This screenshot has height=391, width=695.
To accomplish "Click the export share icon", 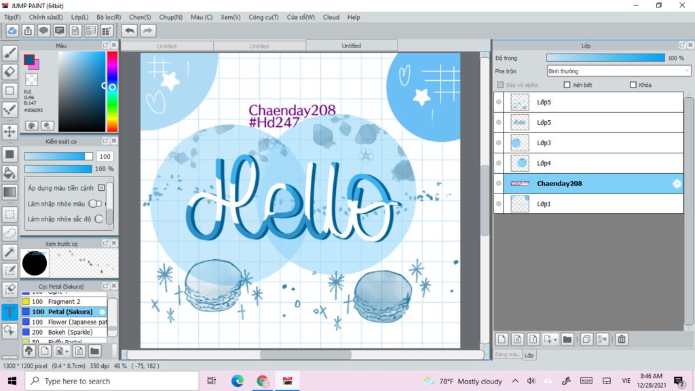I will (x=28, y=31).
